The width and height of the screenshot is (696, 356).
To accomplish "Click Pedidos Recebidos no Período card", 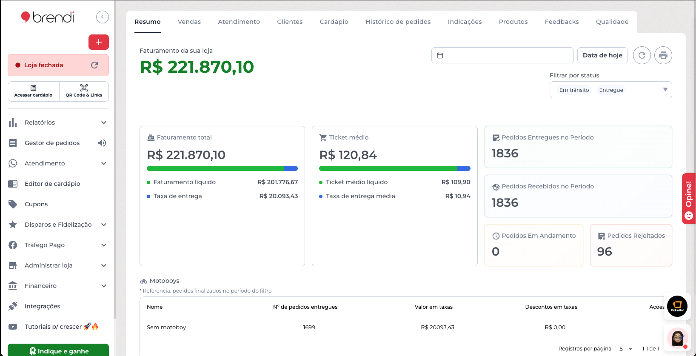I will 578,196.
